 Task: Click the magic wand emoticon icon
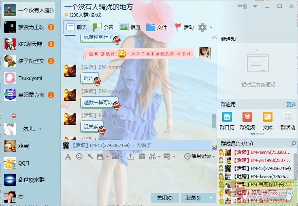point(90,156)
